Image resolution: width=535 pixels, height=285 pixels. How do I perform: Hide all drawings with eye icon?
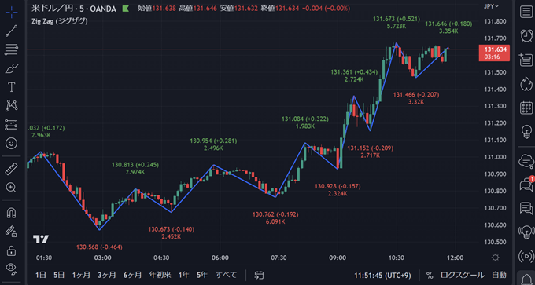[11, 269]
